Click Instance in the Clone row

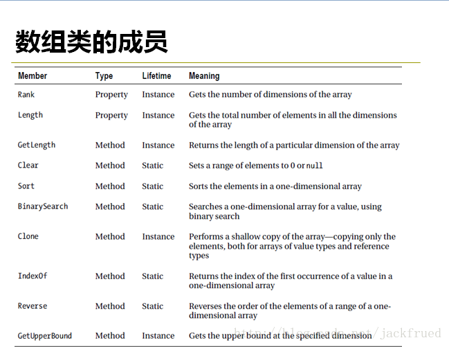click(x=158, y=237)
